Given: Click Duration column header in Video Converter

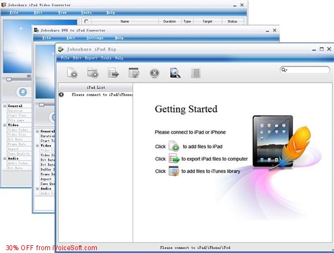Looking at the screenshot, I should point(170,21).
